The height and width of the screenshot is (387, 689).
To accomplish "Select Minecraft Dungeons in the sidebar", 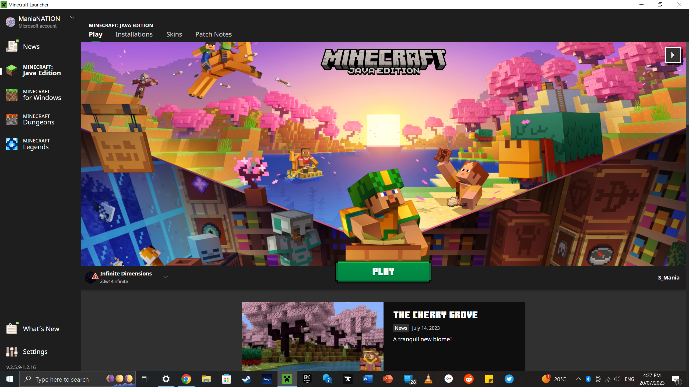I will (x=38, y=120).
